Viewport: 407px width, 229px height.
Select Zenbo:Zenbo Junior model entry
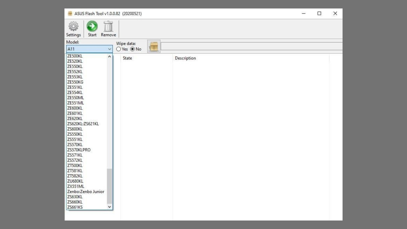pyautogui.click(x=85, y=192)
